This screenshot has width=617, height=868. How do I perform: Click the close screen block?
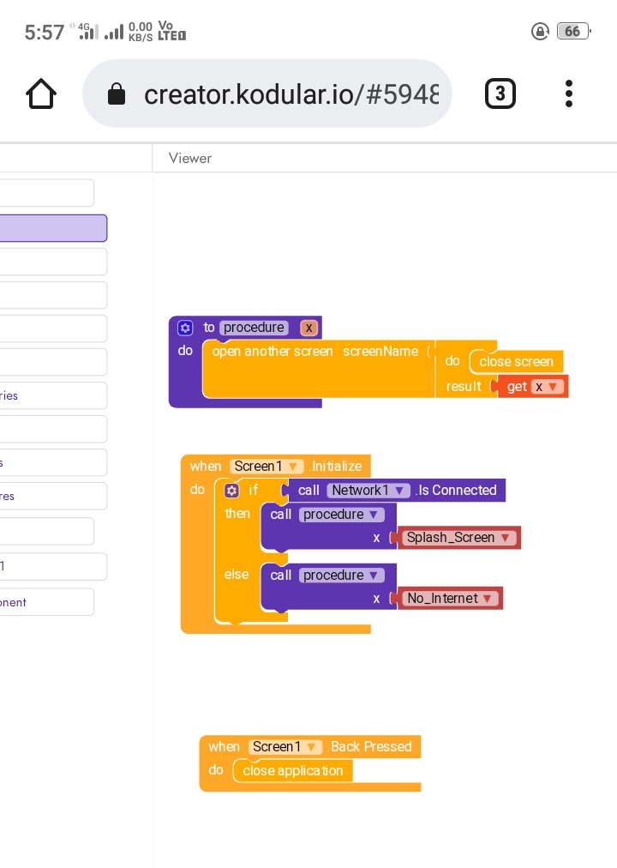pos(516,362)
